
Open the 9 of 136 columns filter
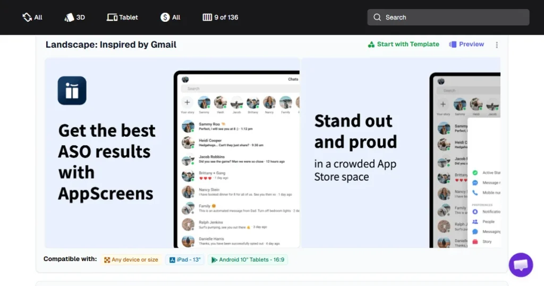click(x=220, y=18)
